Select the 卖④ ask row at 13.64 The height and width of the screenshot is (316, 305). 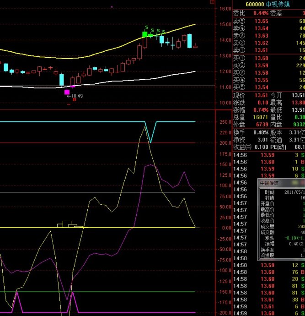pyautogui.click(x=269, y=28)
